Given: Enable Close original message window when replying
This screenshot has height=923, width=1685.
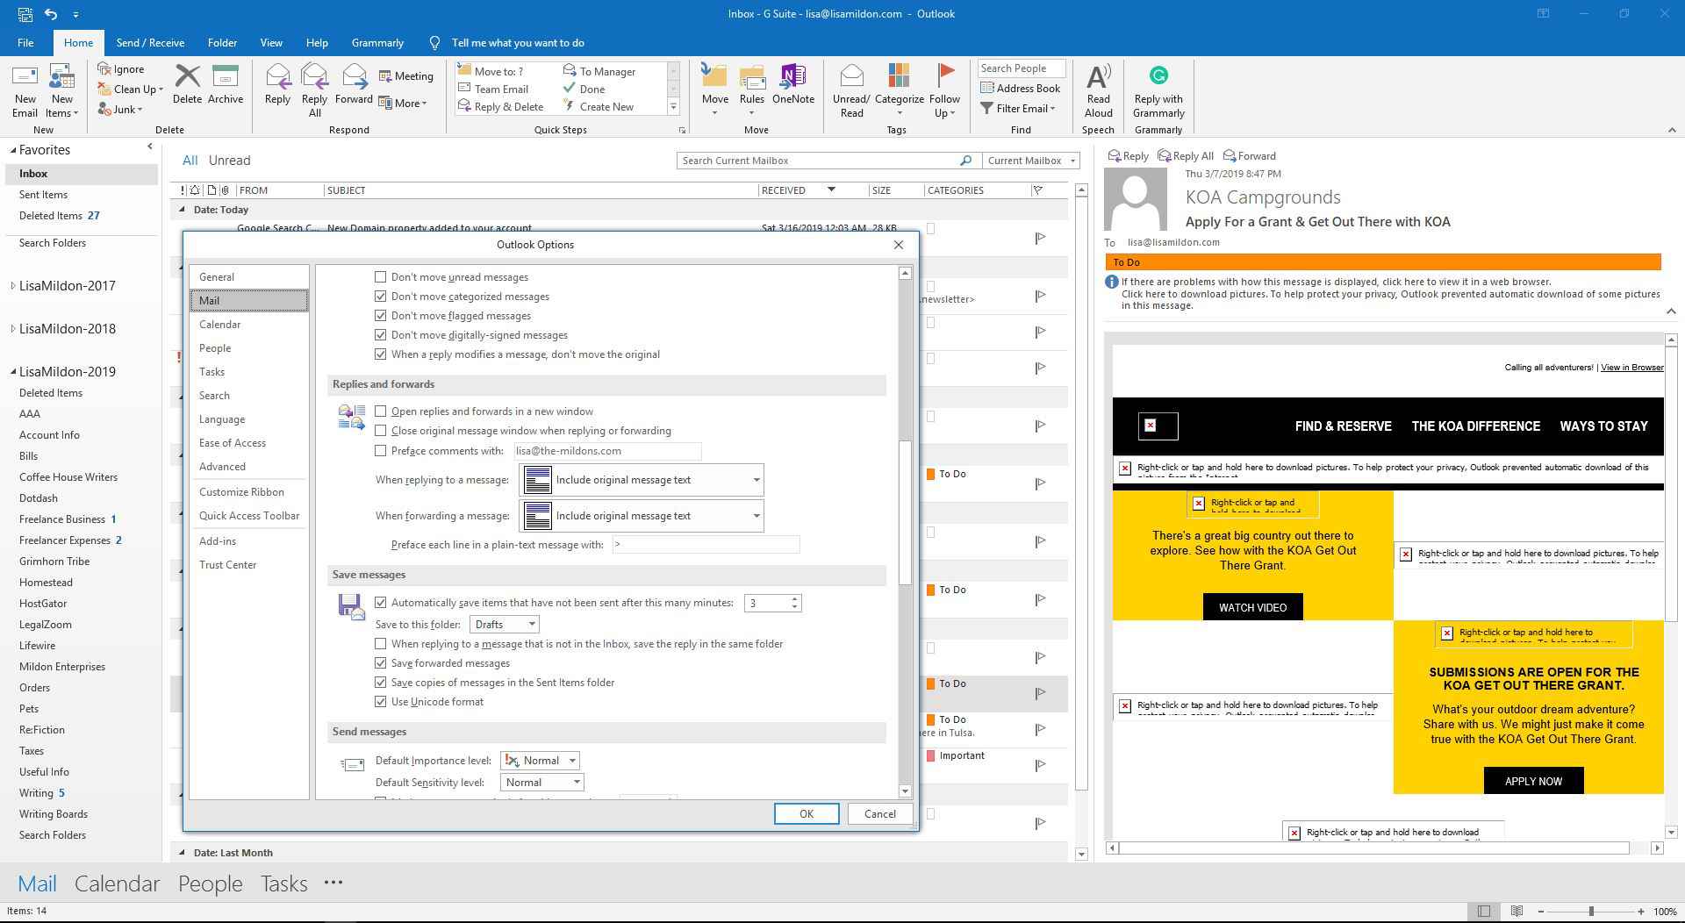Looking at the screenshot, I should 381,431.
